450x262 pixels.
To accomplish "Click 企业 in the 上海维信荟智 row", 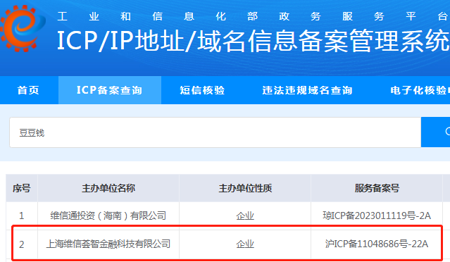I will [245, 244].
